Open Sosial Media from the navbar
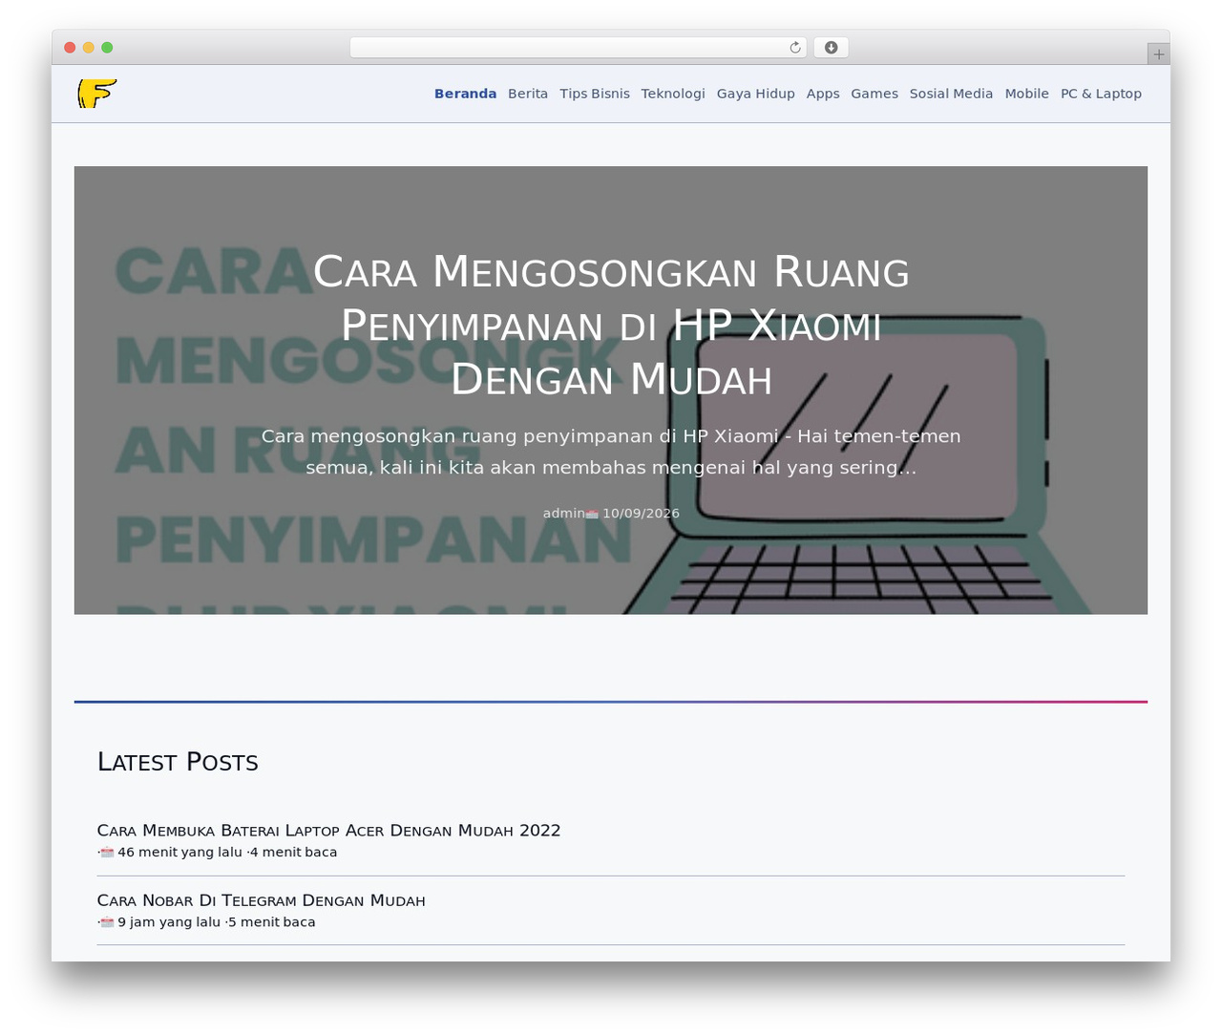The height and width of the screenshot is (1035, 1222). [951, 94]
